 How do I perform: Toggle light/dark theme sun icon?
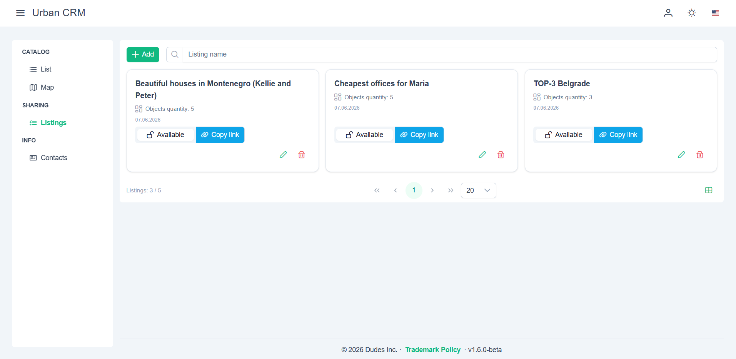[x=692, y=13]
